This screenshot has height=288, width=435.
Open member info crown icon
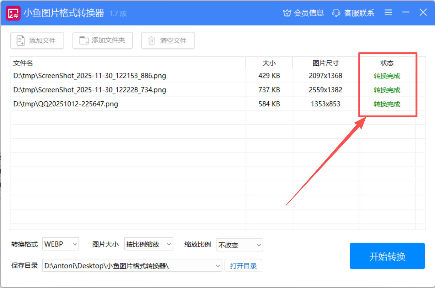click(x=287, y=13)
